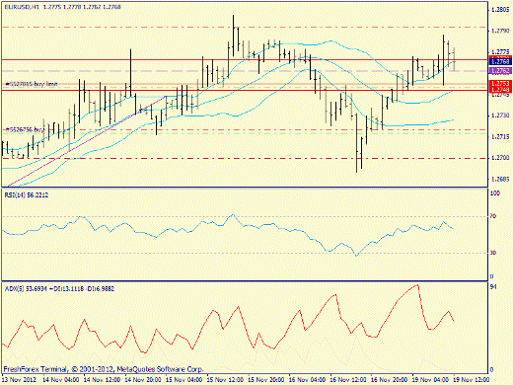513x385 pixels.
Task: Click the '16 Nov 20:00' time axis label
Action: [x=390, y=379]
